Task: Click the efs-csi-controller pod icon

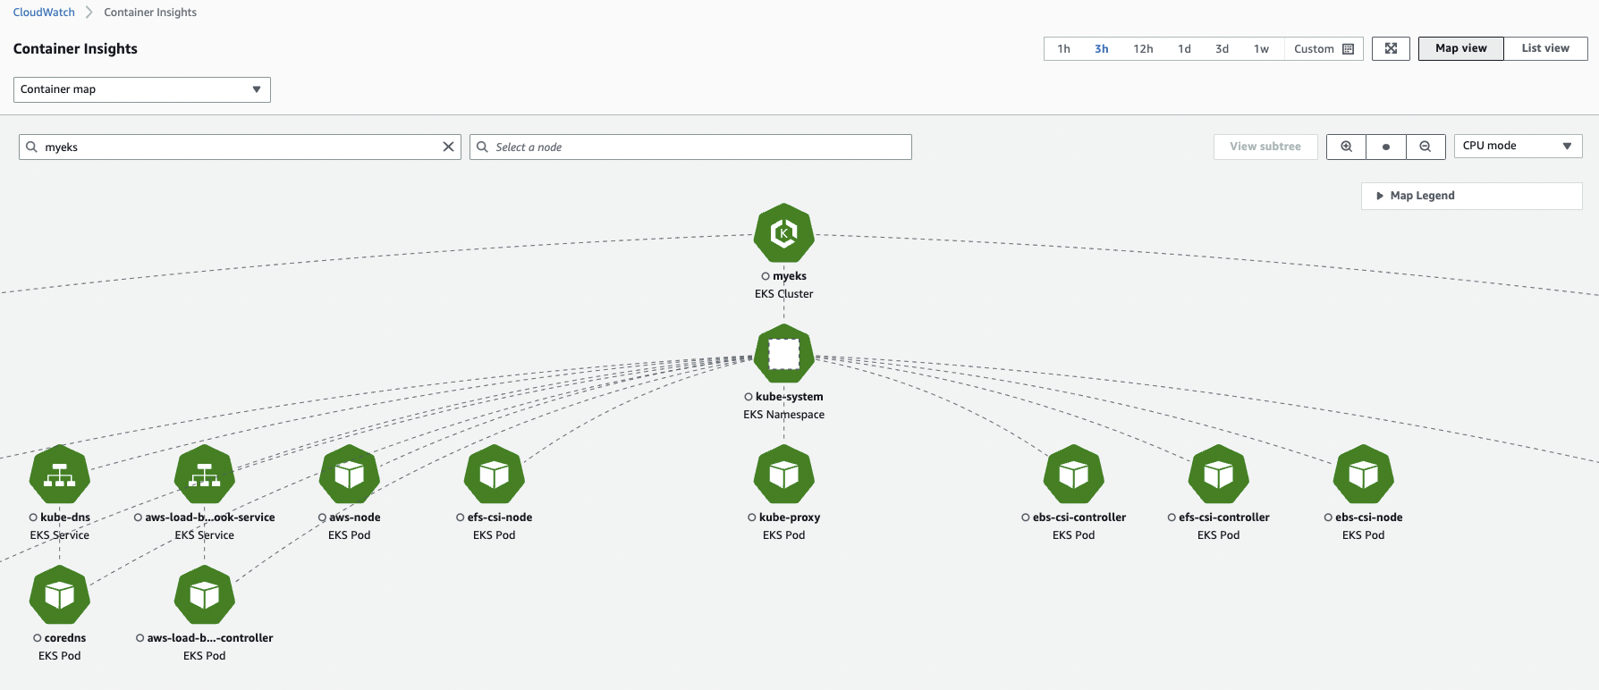Action: [x=1219, y=475]
